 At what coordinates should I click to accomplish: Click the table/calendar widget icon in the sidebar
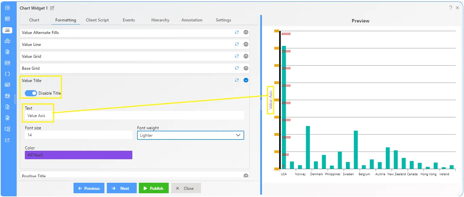pyautogui.click(x=7, y=96)
